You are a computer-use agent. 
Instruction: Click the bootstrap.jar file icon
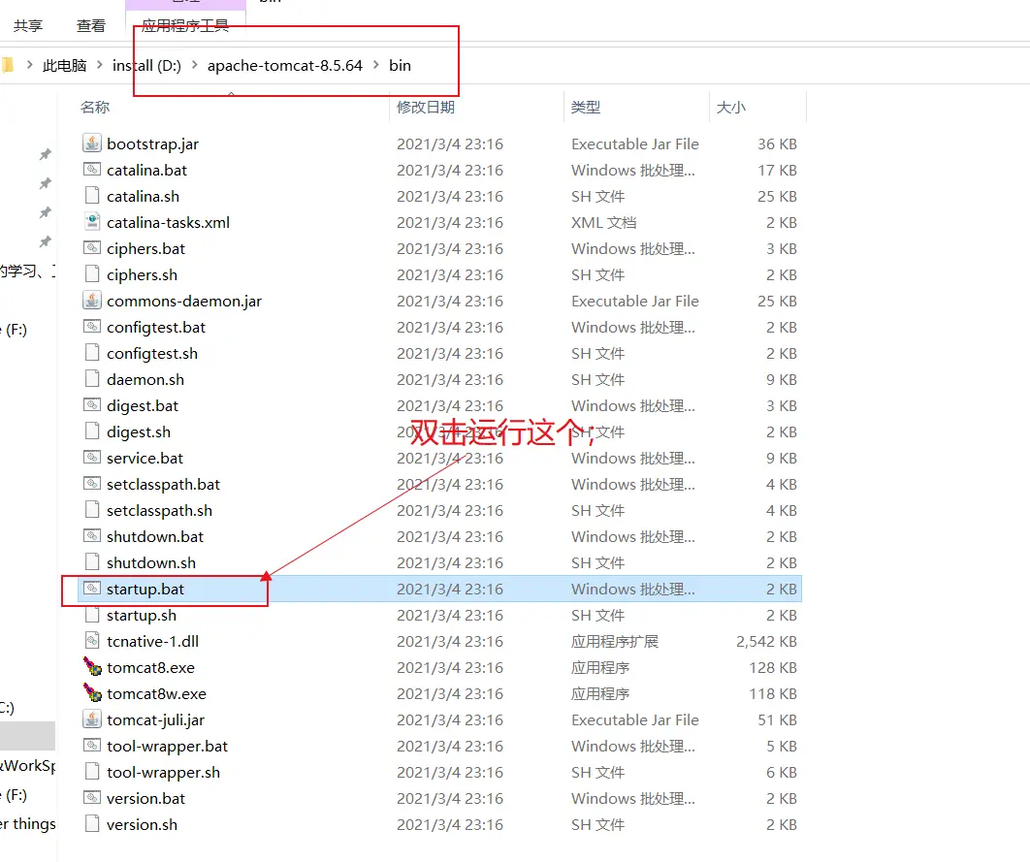click(92, 144)
